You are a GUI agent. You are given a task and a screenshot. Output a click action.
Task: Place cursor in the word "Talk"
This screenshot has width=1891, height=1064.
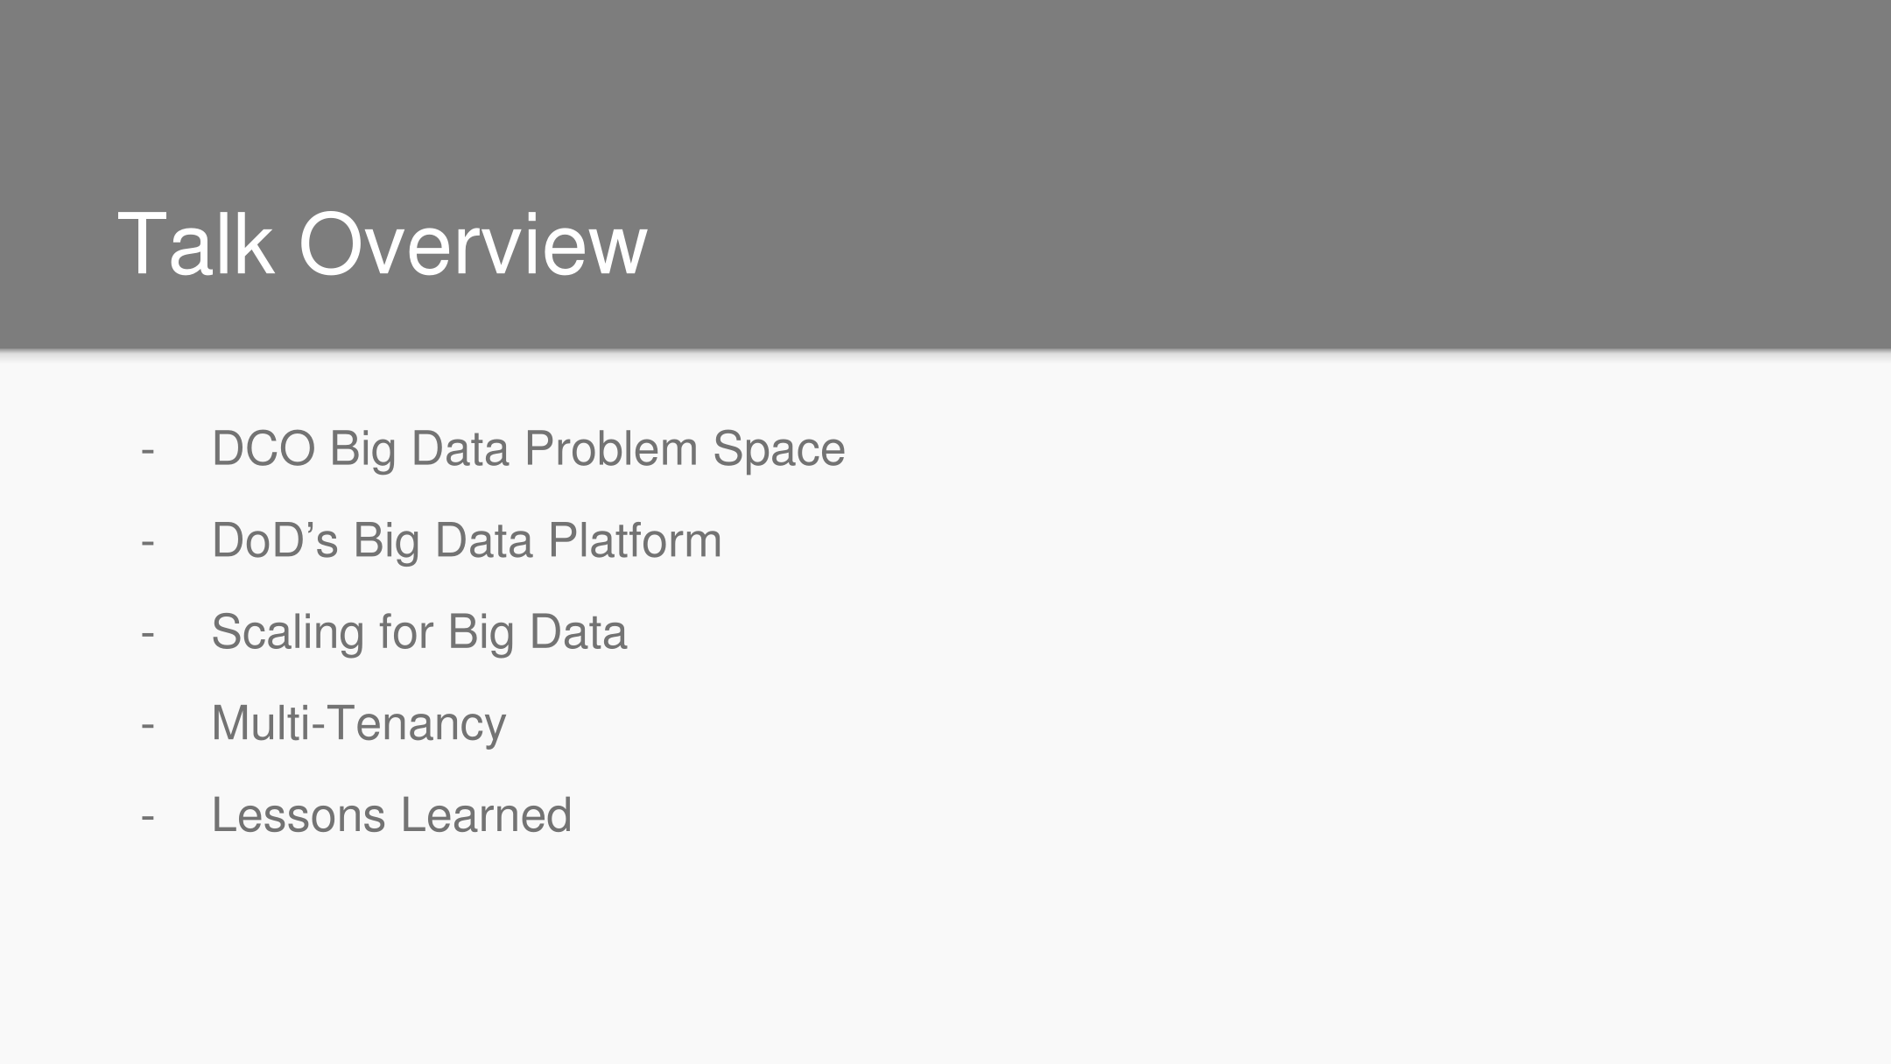195,244
